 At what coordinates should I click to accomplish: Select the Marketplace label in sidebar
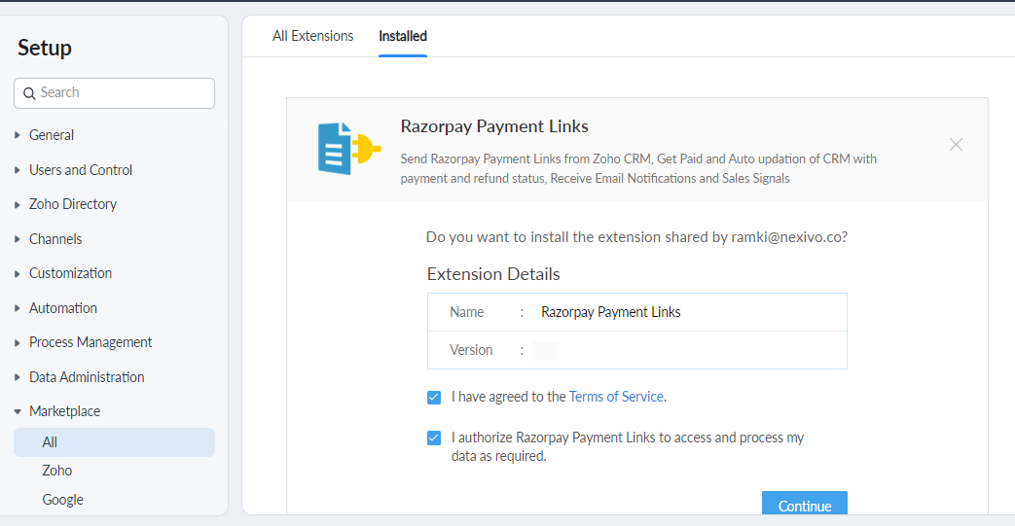pyautogui.click(x=64, y=411)
